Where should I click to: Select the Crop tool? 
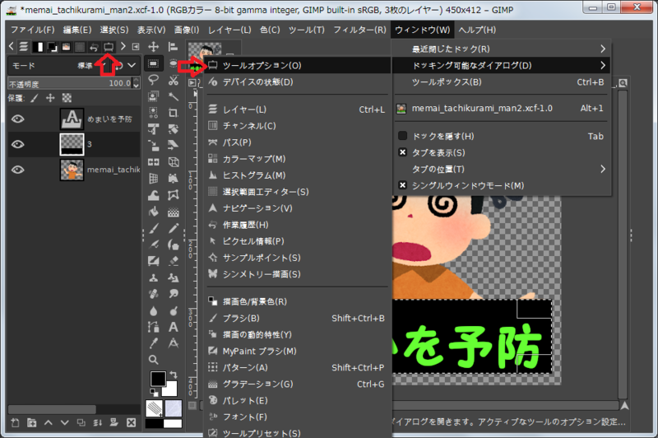[x=173, y=113]
